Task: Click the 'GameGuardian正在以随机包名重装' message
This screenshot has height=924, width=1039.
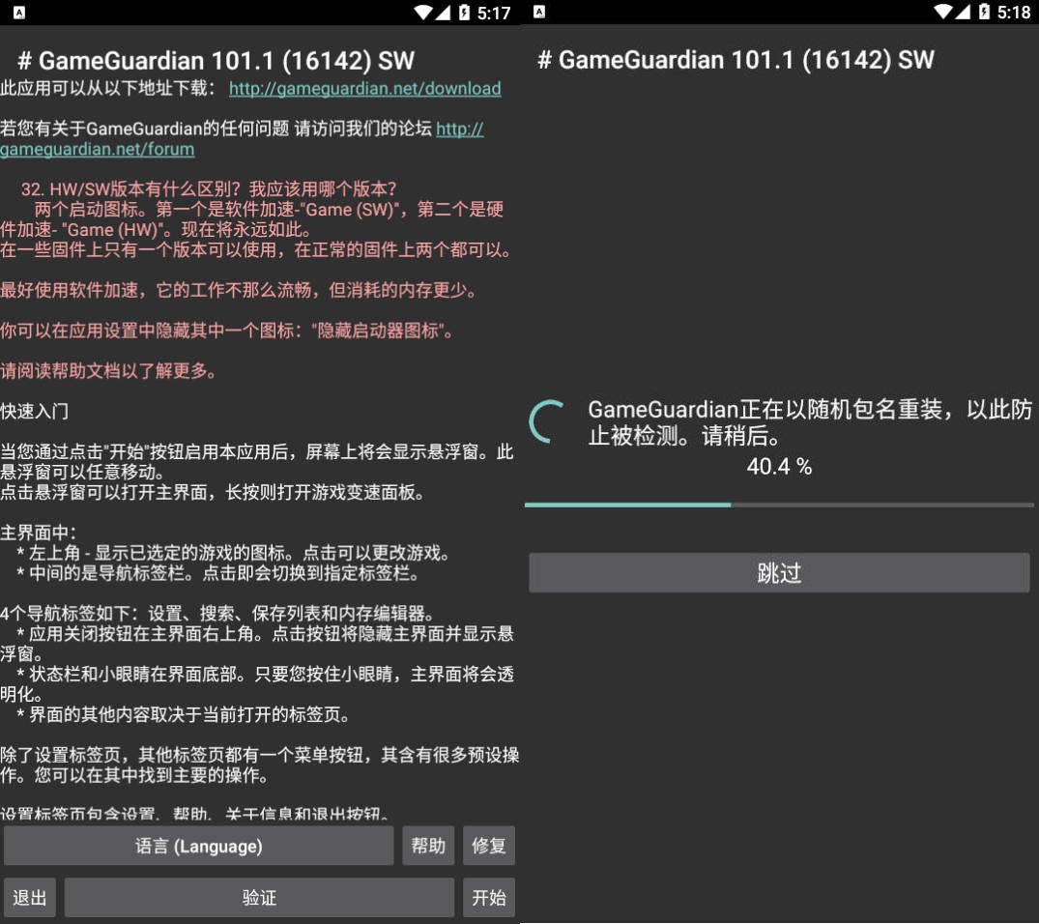Action: pyautogui.click(x=810, y=422)
